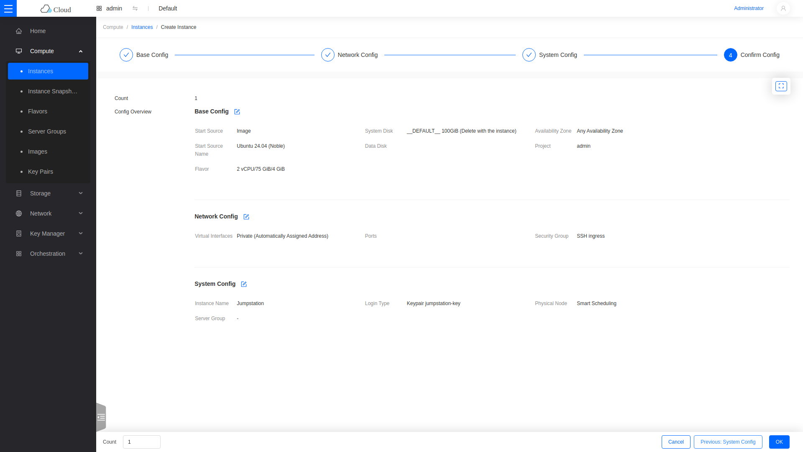This screenshot has width=803, height=452.
Task: Focus the Count input field
Action: click(x=142, y=442)
